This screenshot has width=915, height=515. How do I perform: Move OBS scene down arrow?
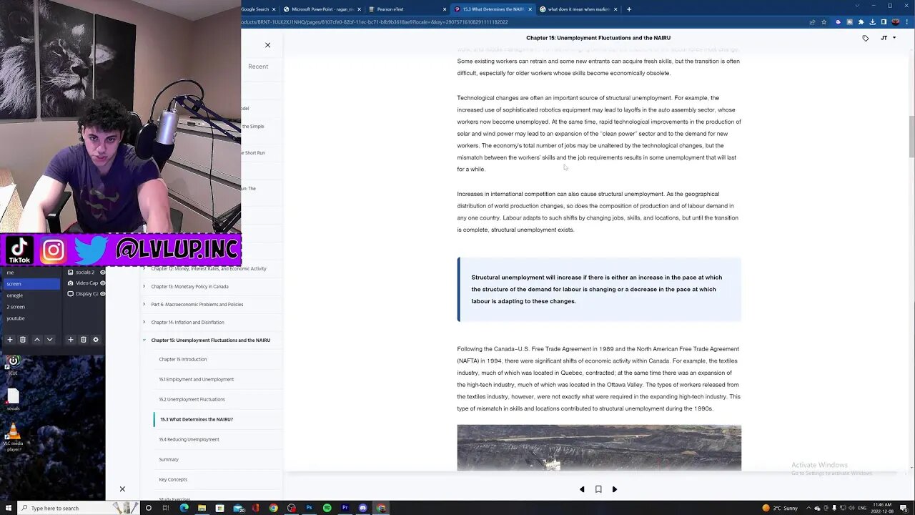[x=49, y=340]
